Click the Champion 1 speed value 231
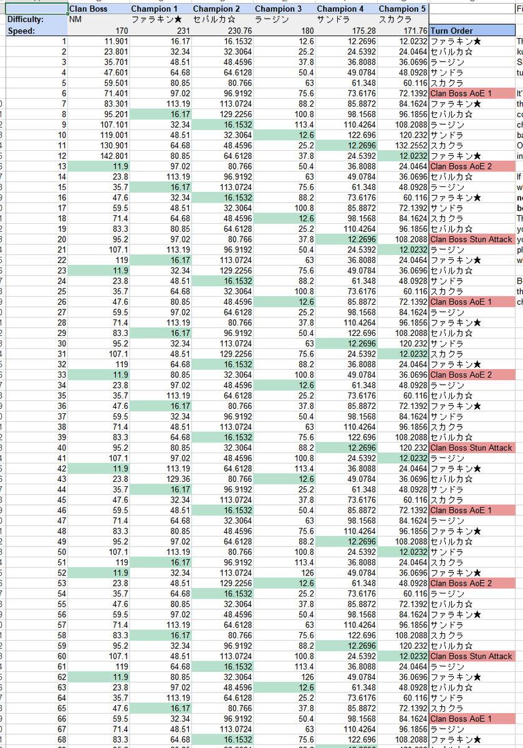This screenshot has width=523, height=748. point(161,31)
